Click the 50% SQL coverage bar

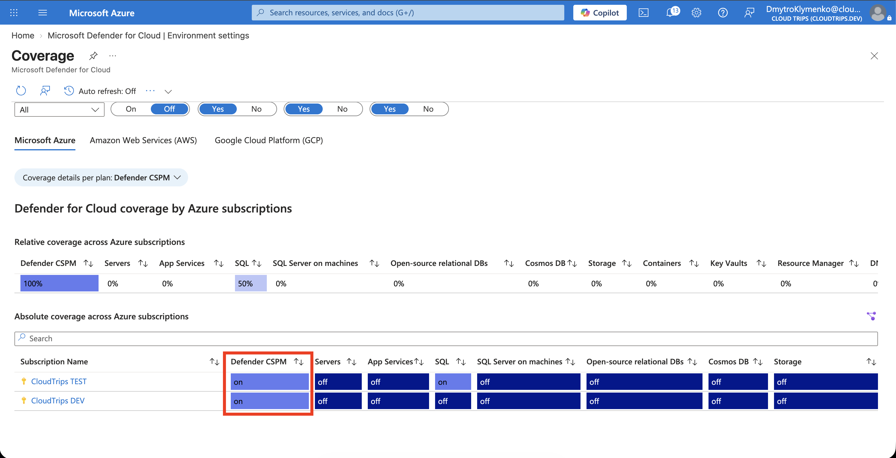[250, 283]
